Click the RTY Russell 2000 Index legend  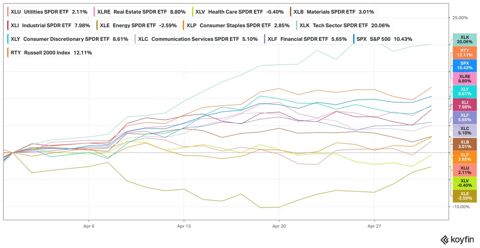point(51,52)
